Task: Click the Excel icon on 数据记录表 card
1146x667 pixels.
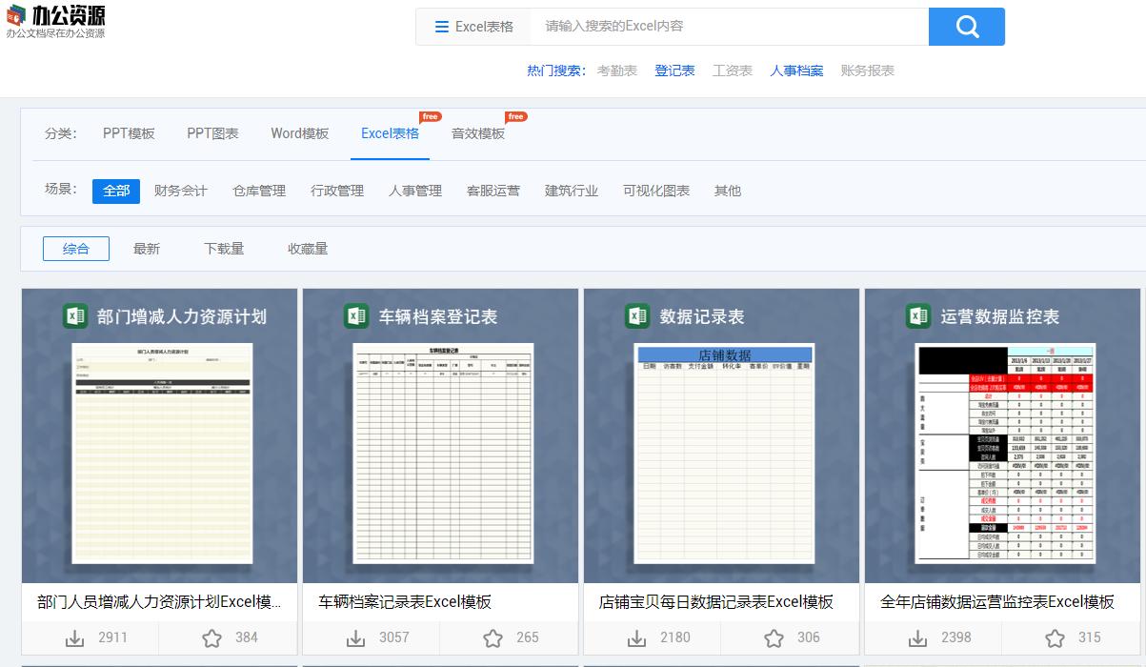Action: click(636, 316)
